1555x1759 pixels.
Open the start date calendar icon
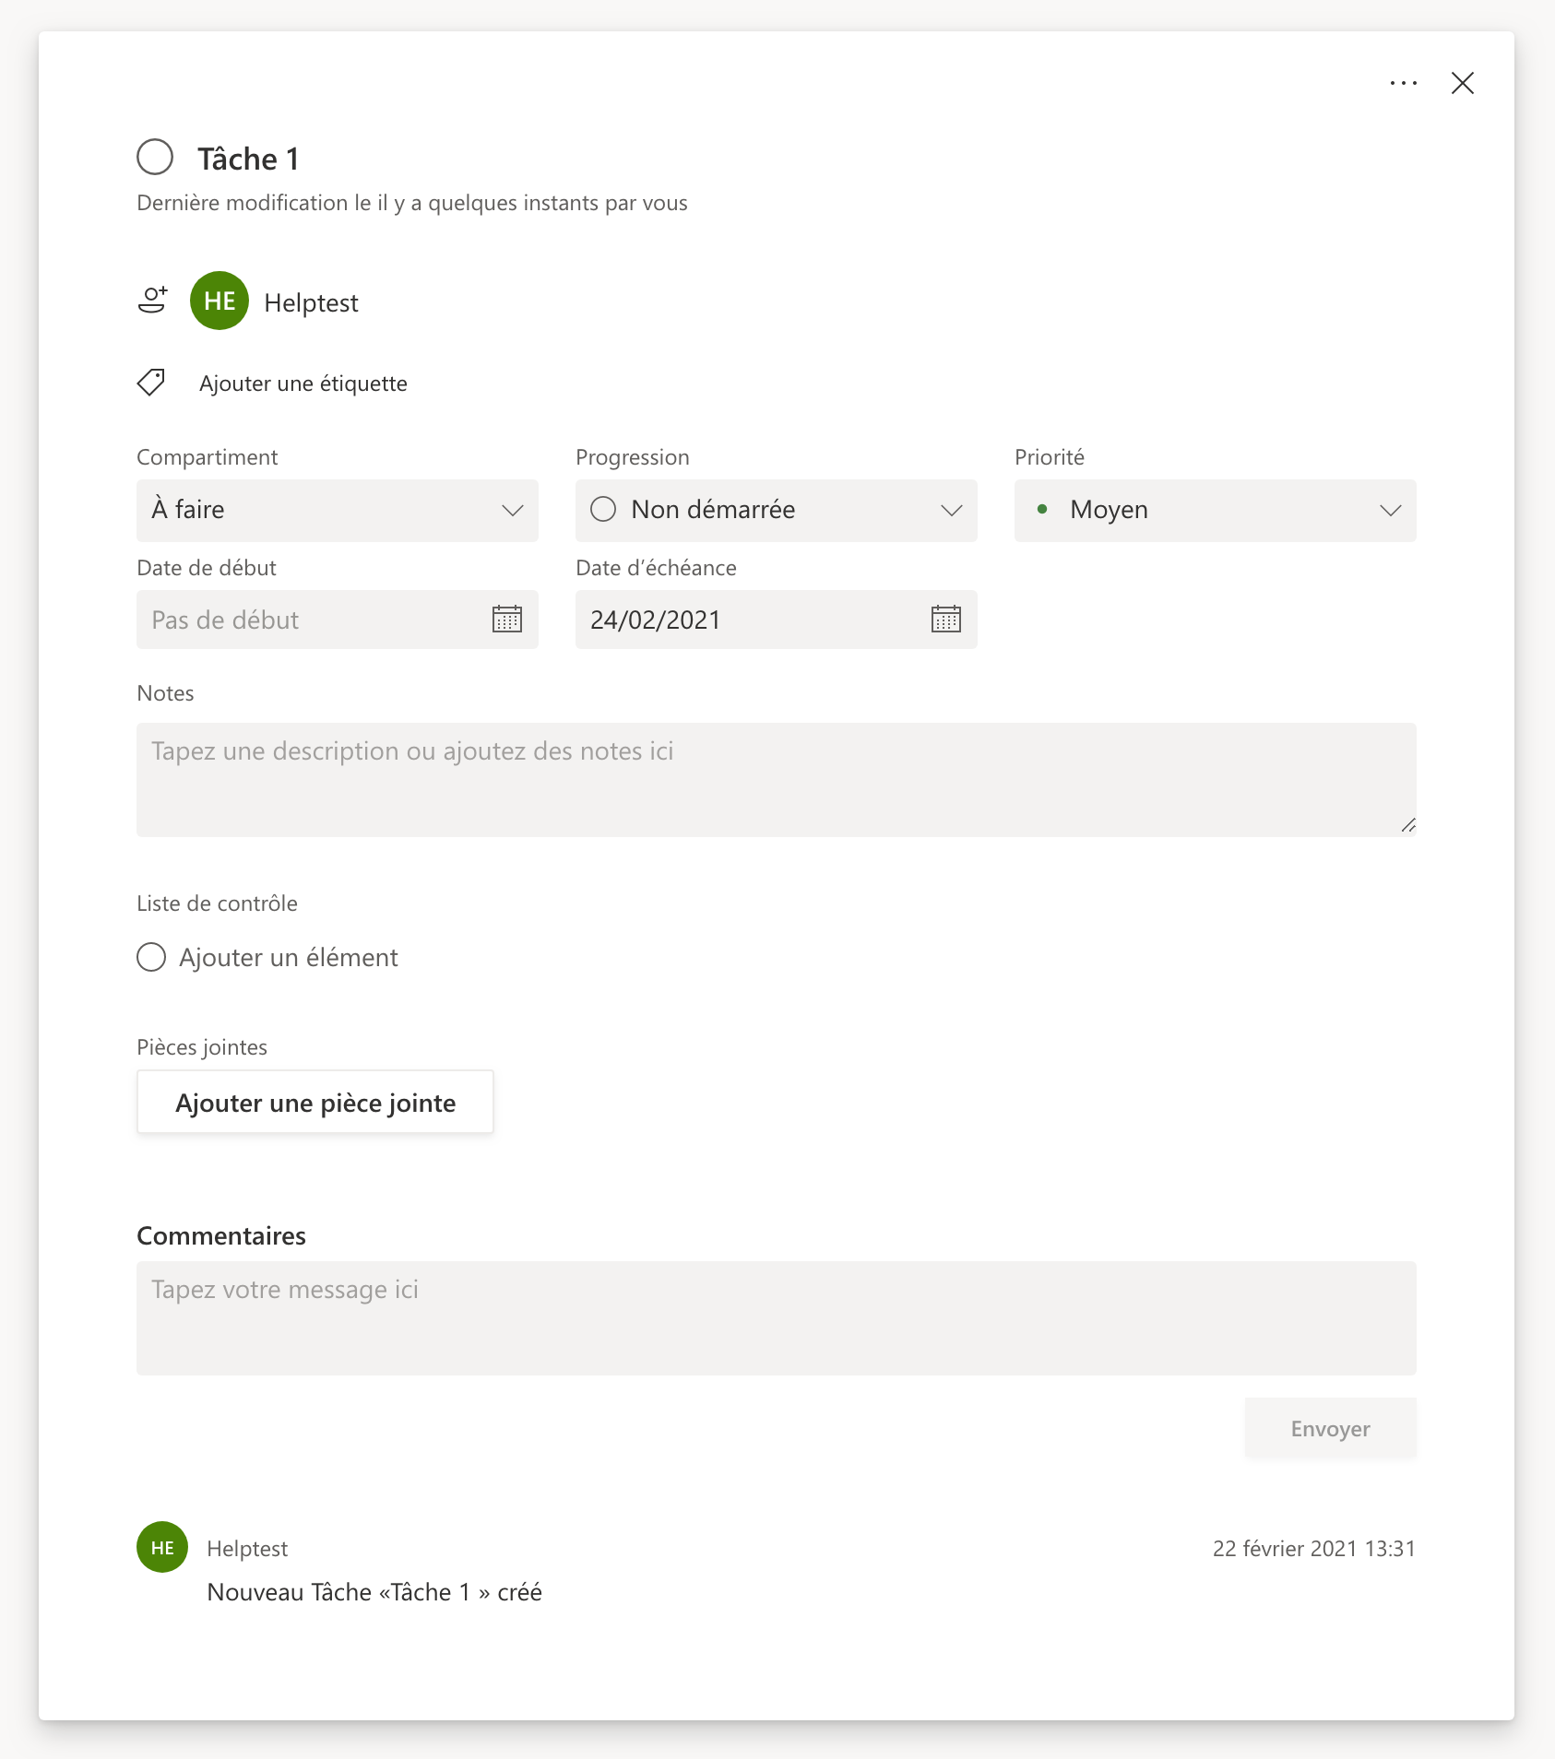pos(506,620)
